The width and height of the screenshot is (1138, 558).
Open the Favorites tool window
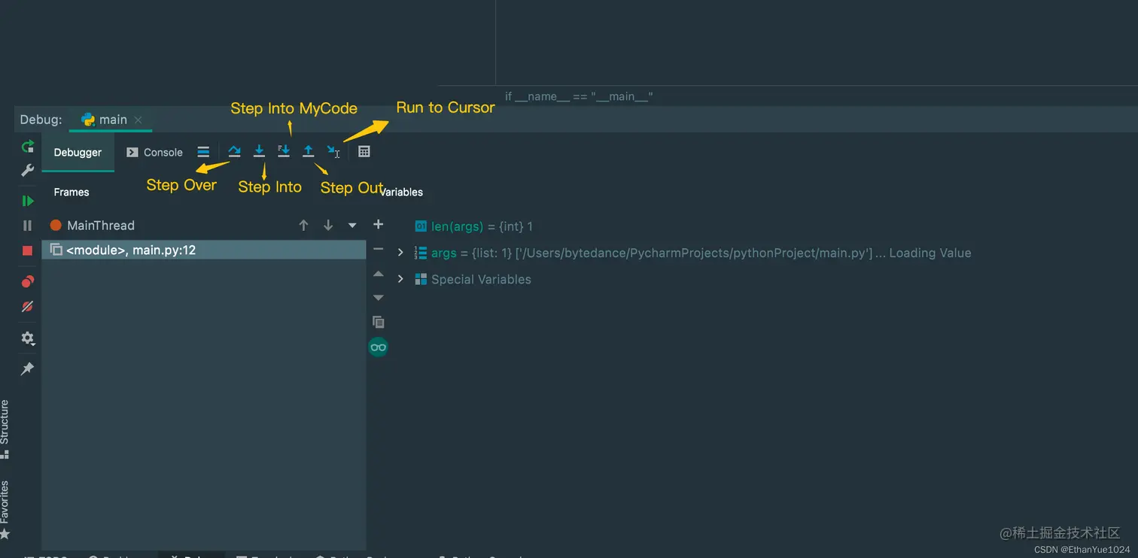coord(5,511)
